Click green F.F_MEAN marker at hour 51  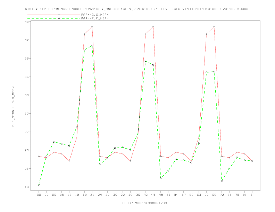click(x=168, y=170)
